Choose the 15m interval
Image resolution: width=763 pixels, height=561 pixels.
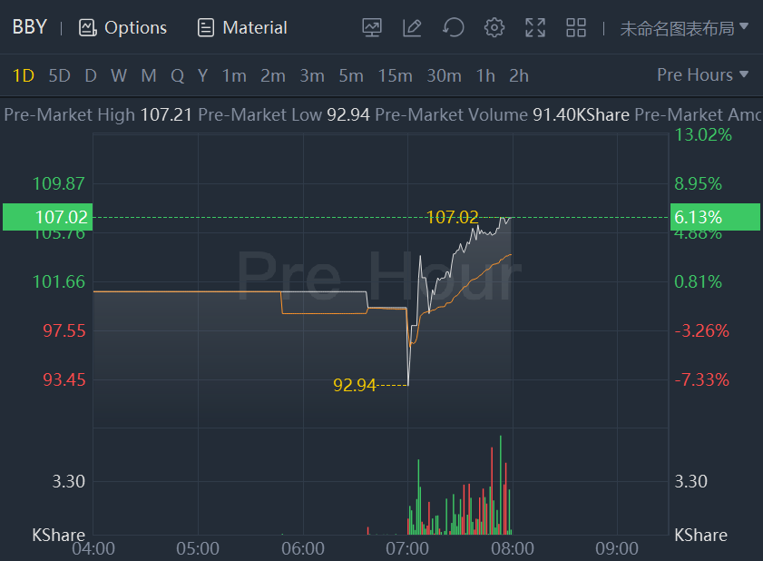click(x=395, y=75)
